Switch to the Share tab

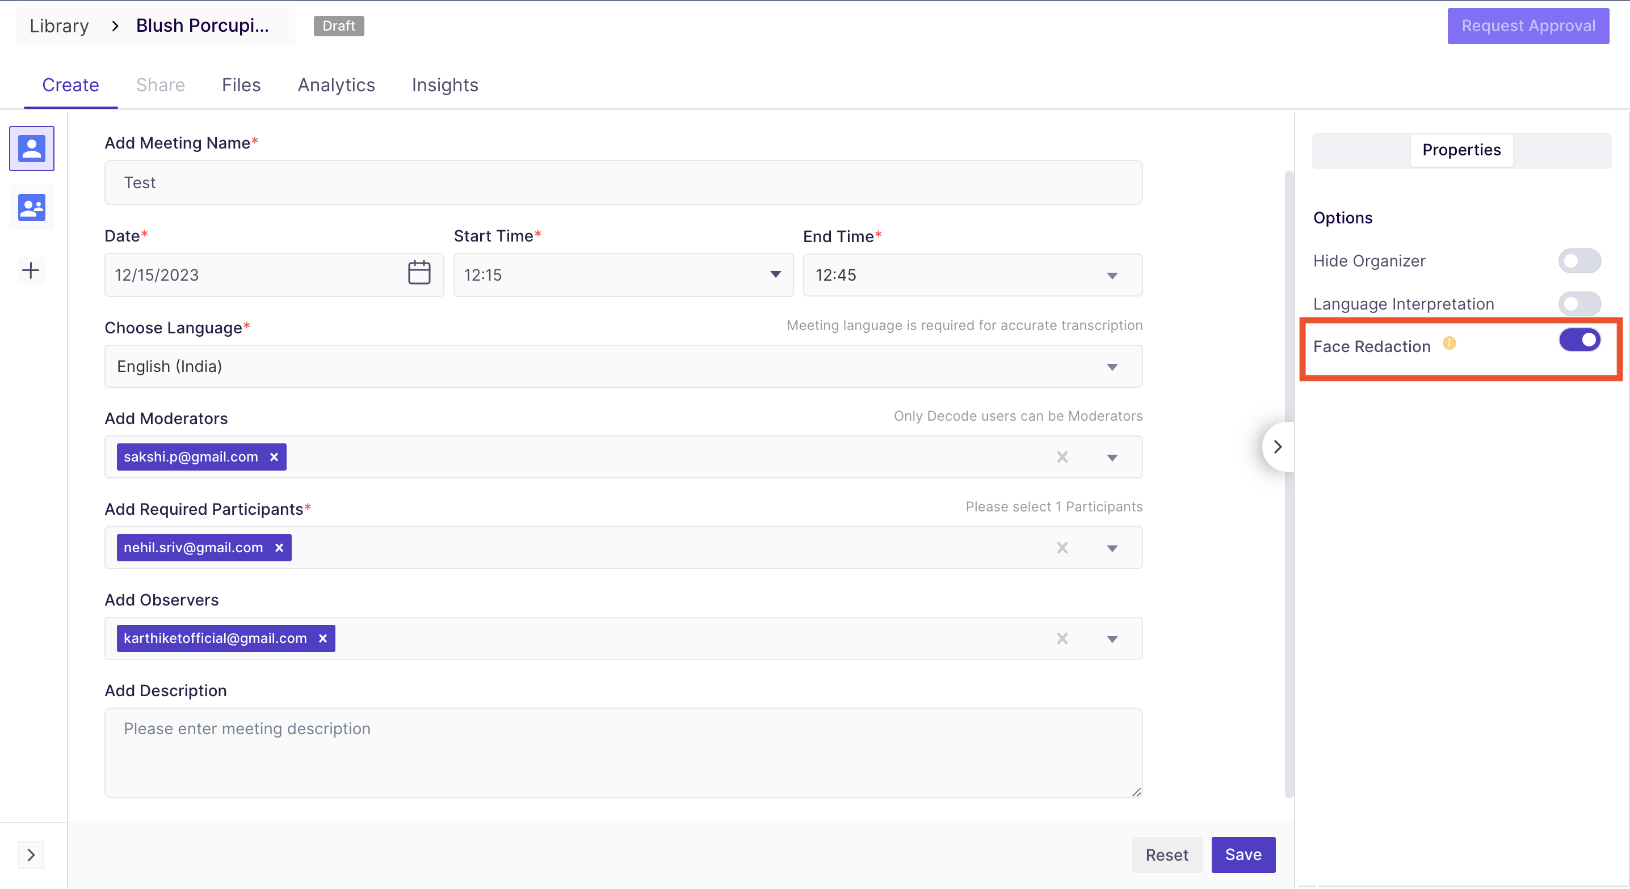pos(161,84)
